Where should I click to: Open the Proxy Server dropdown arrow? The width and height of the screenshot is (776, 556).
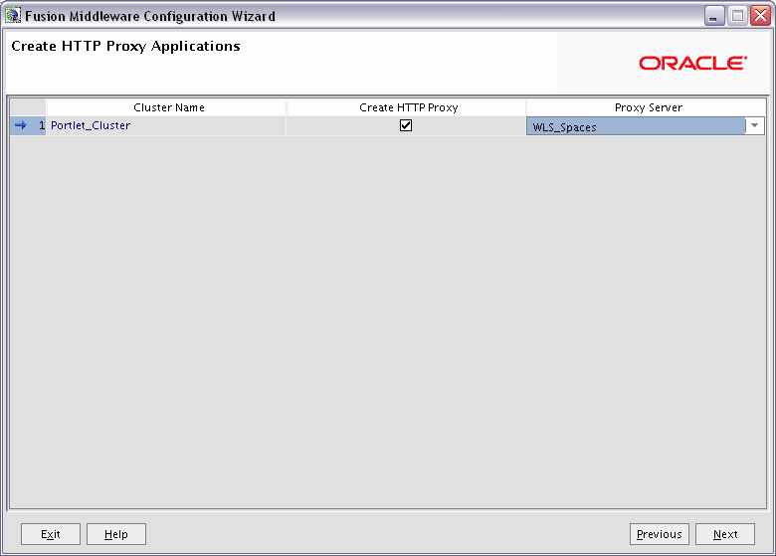click(x=754, y=125)
